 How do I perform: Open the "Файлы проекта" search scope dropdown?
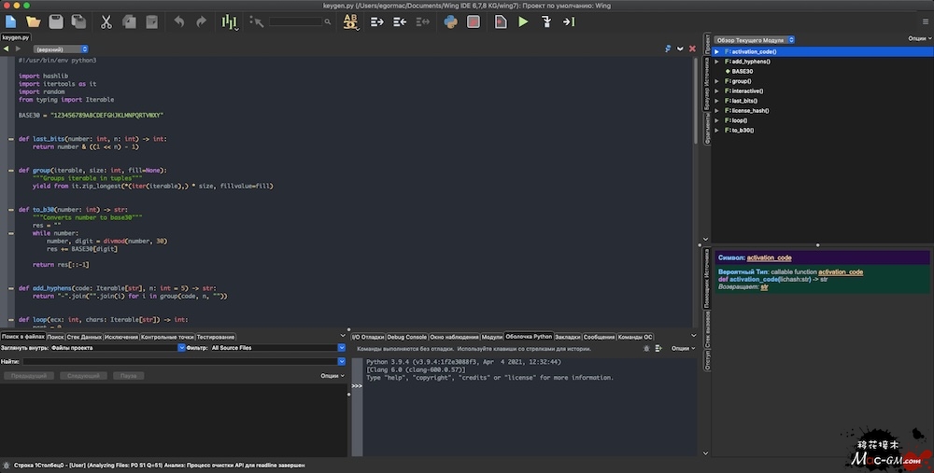[117, 348]
